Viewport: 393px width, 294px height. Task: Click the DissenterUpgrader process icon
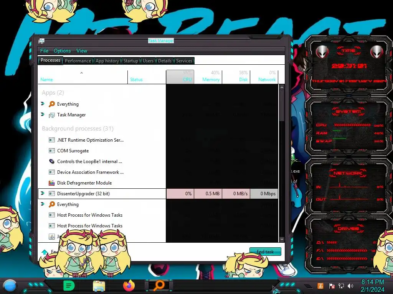52,193
